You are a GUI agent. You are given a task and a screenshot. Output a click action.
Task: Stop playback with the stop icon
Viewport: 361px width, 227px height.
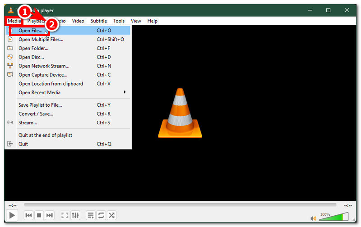pyautogui.click(x=39, y=215)
